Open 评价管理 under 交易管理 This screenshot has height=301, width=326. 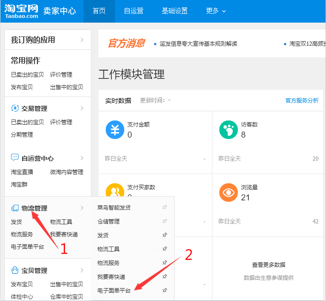click(x=61, y=122)
